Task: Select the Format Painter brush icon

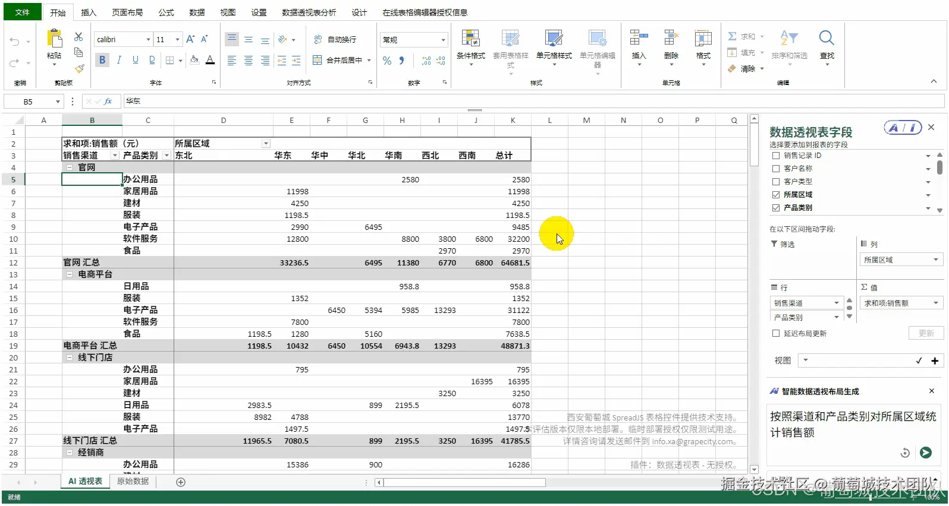Action: coord(78,68)
